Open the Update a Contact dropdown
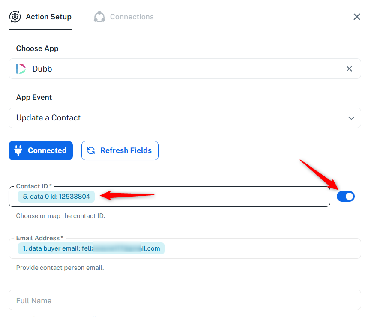The image size is (374, 317). tap(184, 118)
